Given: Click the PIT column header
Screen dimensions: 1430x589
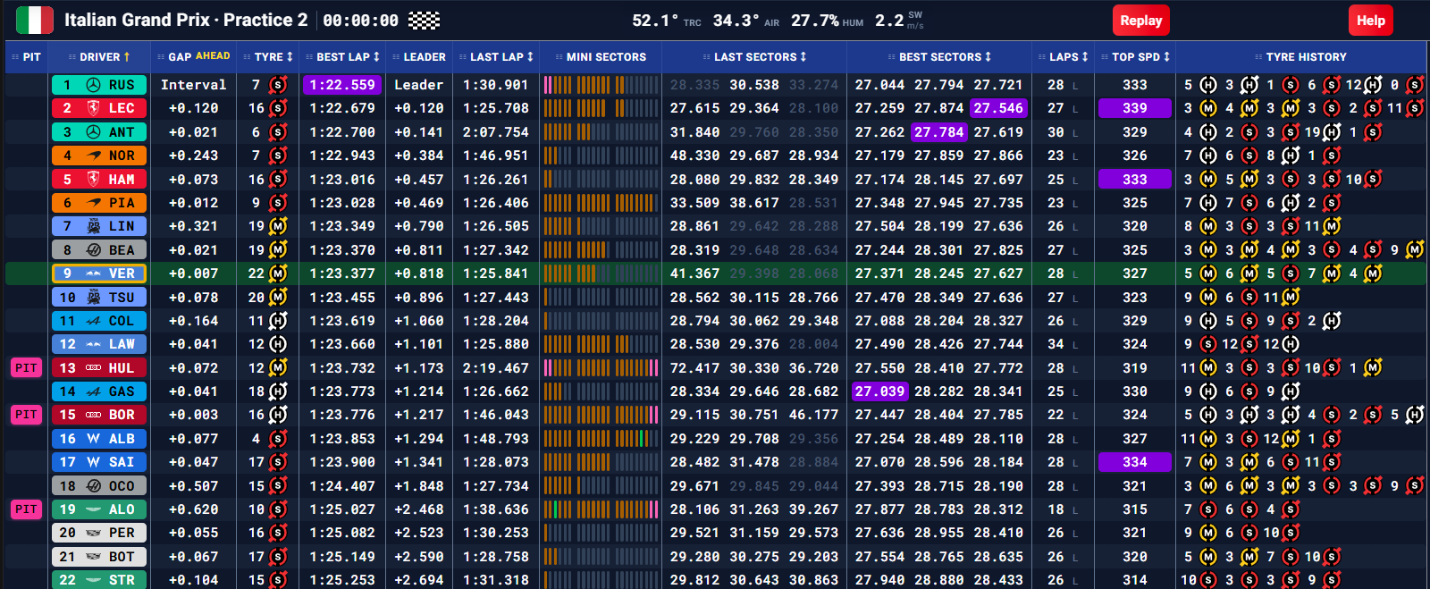Looking at the screenshot, I should click(26, 56).
